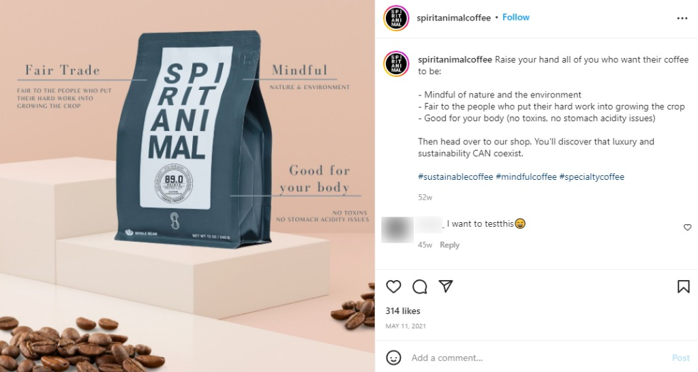Open the emoji picker smiley icon
The width and height of the screenshot is (698, 372).
tap(393, 358)
